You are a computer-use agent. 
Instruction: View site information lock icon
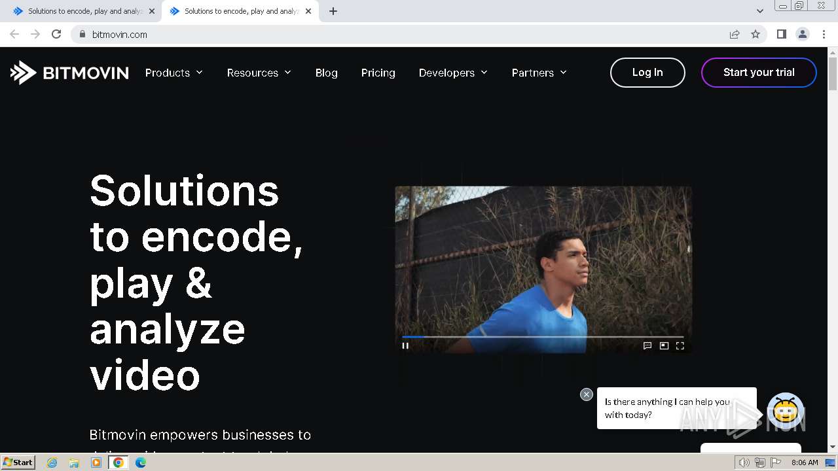coord(82,35)
